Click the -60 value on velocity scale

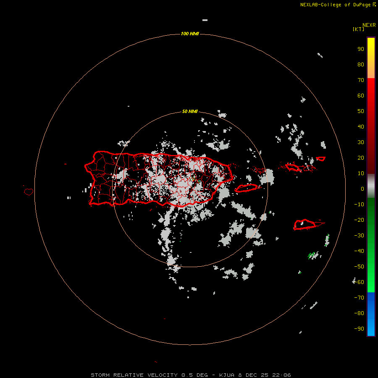[359, 282]
